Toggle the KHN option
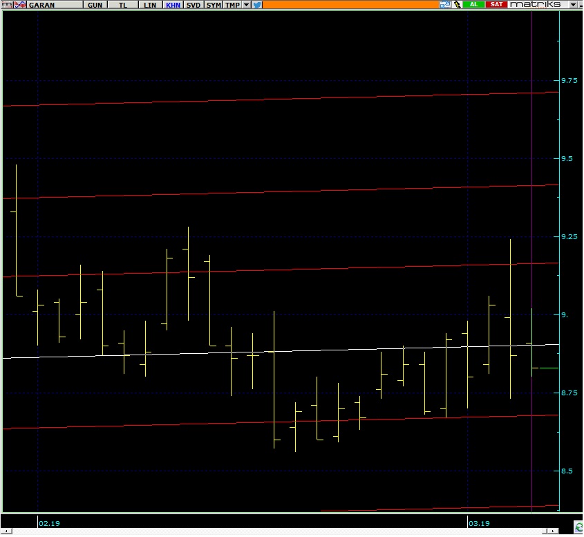Viewport: 584px width, 537px height. point(173,5)
